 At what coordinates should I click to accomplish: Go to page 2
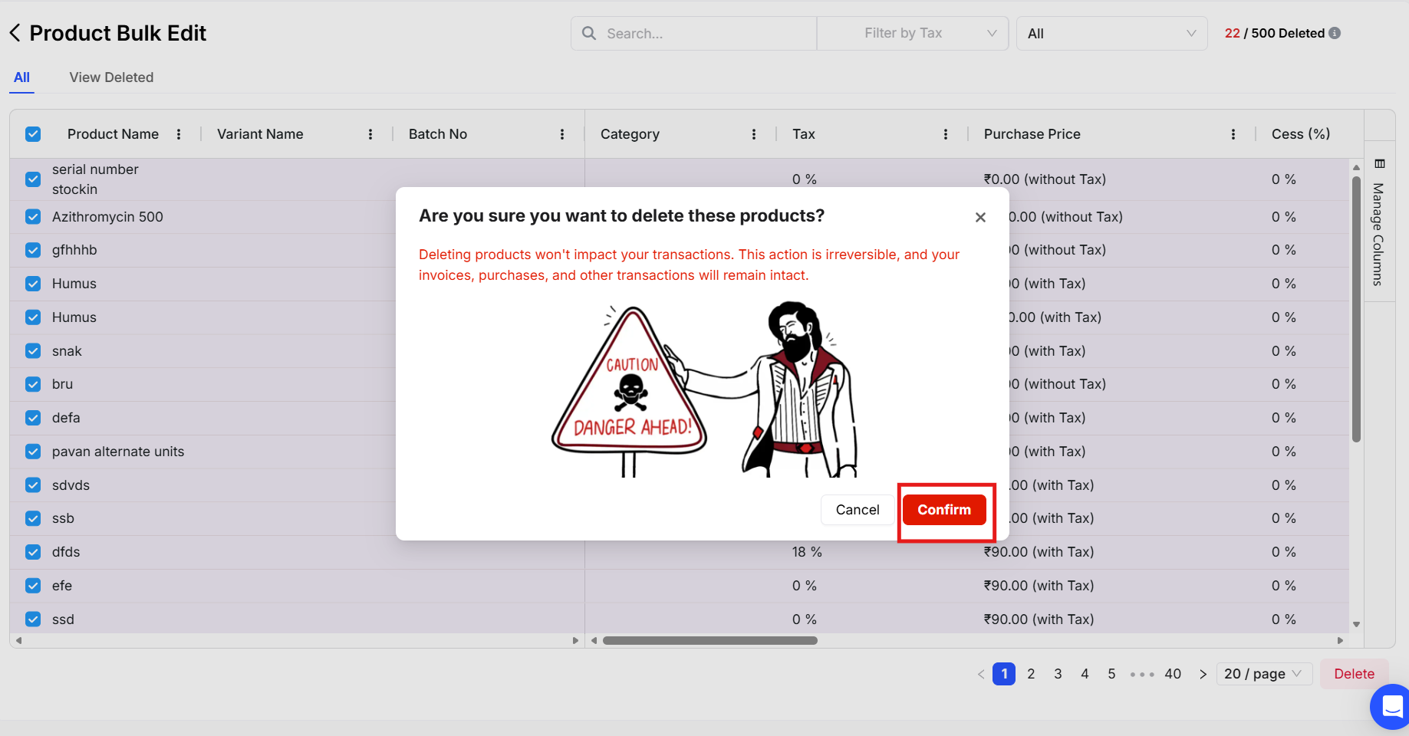pyautogui.click(x=1031, y=674)
